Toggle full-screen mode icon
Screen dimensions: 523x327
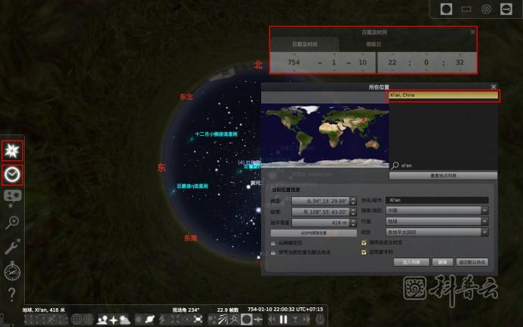tap(198, 319)
